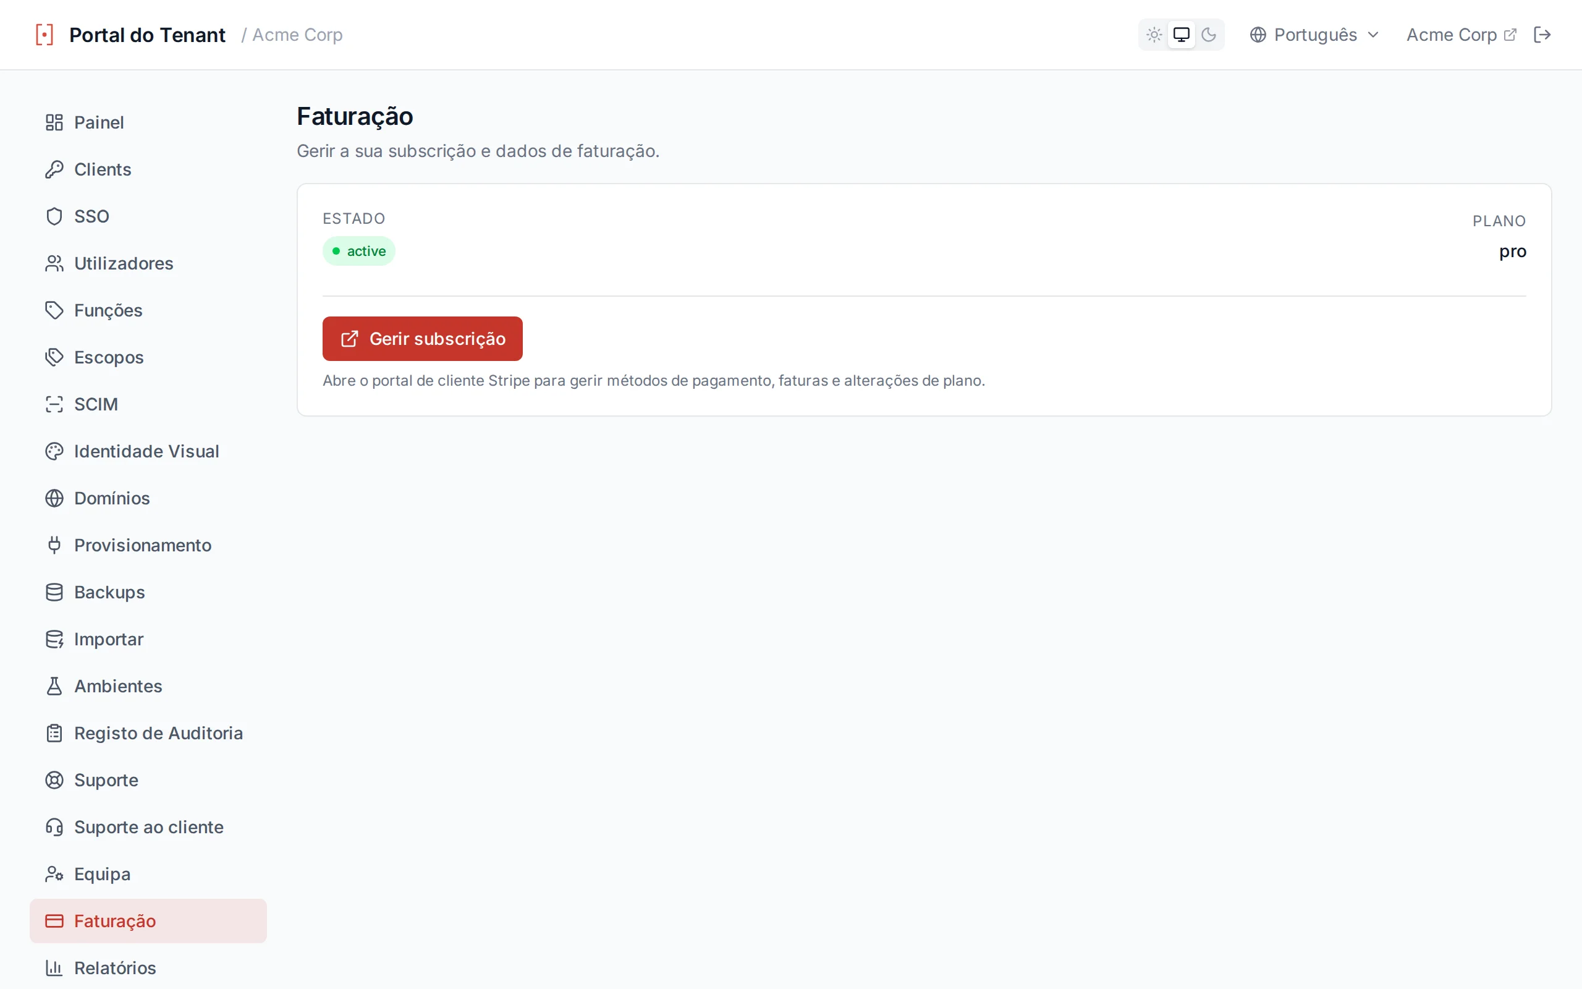The width and height of the screenshot is (1582, 989).
Task: Click the Faturação page heading
Action: (x=355, y=116)
